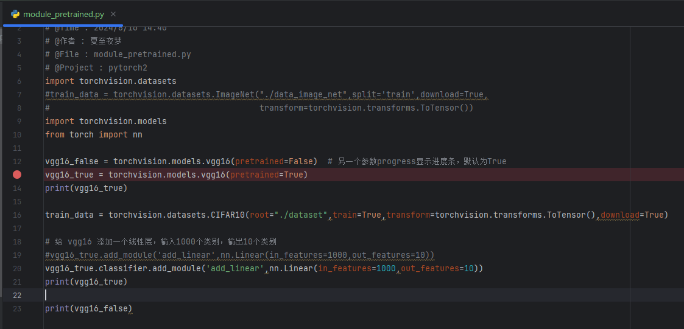Remove the red breakpoint on line 13

17,175
